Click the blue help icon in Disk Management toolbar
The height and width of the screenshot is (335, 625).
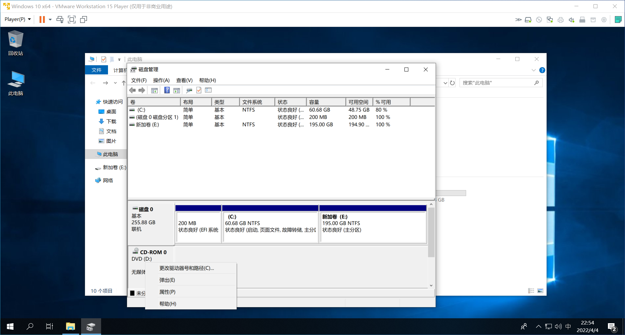(x=167, y=90)
